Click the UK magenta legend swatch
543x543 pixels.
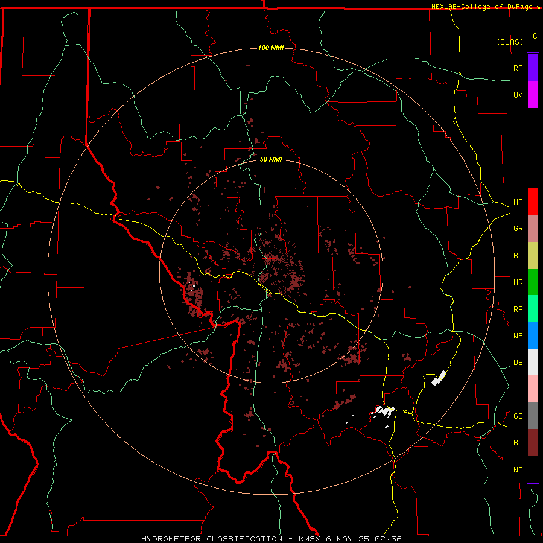[533, 95]
